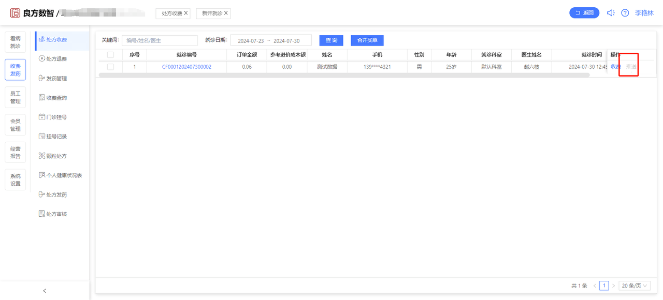663x300 pixels.
Task: Select the 系统设置 module
Action: click(x=16, y=180)
